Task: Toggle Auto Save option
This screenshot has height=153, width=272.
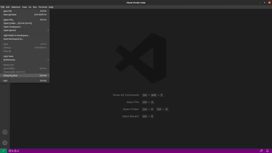Action: 25,56
